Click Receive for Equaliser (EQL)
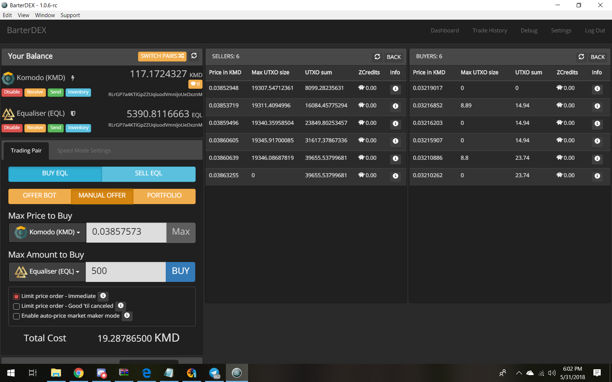612x382 pixels. (35, 128)
